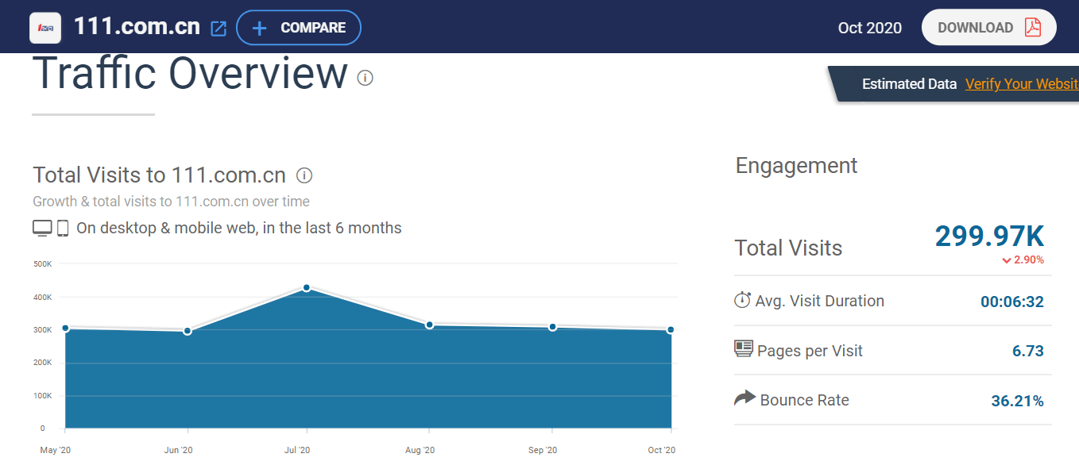Click the 111.com.cn domain title in header
Viewport: 1079px width, 469px height.
pyautogui.click(x=137, y=27)
